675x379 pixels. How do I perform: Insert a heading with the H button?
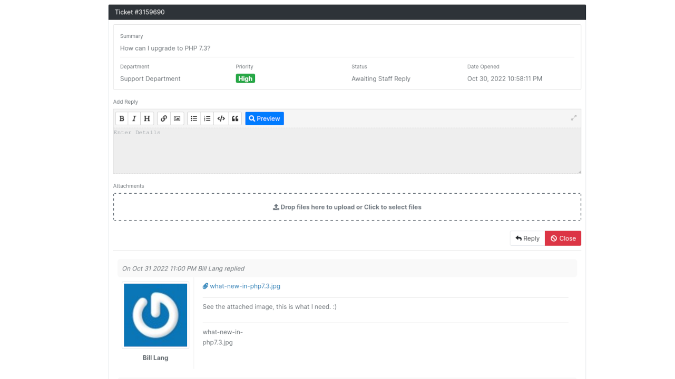pyautogui.click(x=147, y=118)
